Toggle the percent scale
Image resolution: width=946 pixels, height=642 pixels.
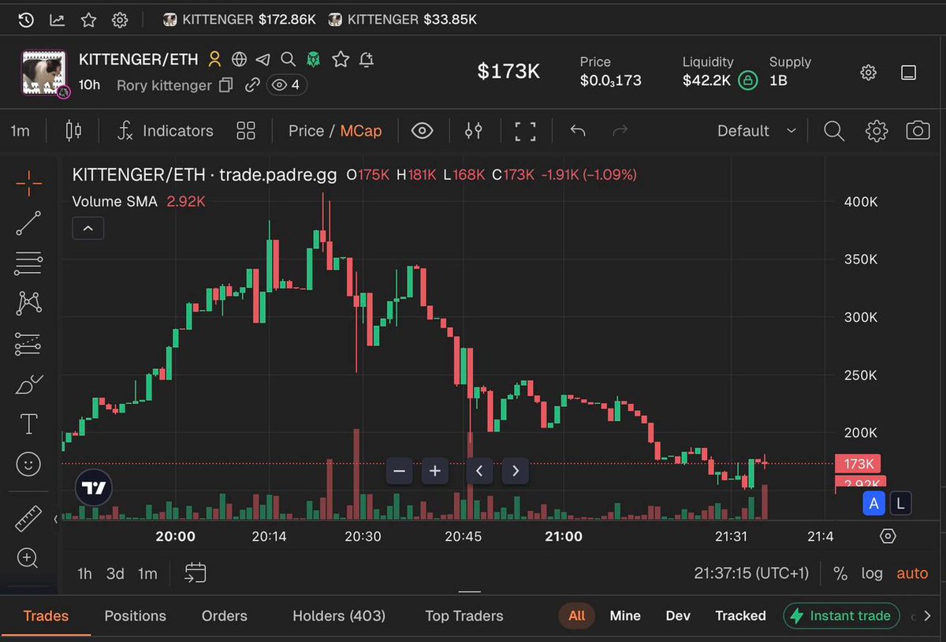[840, 573]
